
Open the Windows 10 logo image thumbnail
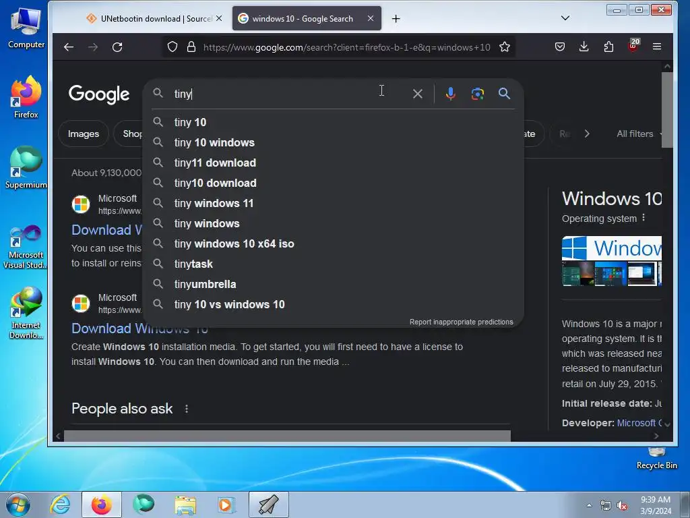tap(612, 248)
